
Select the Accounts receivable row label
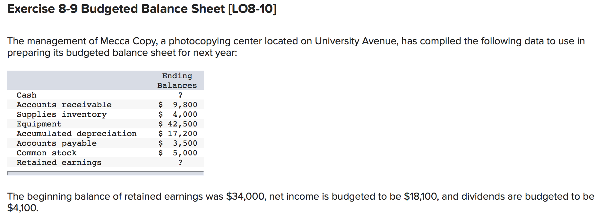point(64,105)
